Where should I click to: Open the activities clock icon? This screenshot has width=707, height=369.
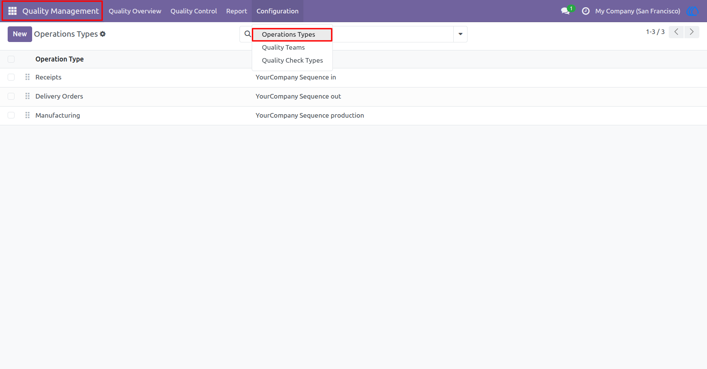[x=585, y=11]
